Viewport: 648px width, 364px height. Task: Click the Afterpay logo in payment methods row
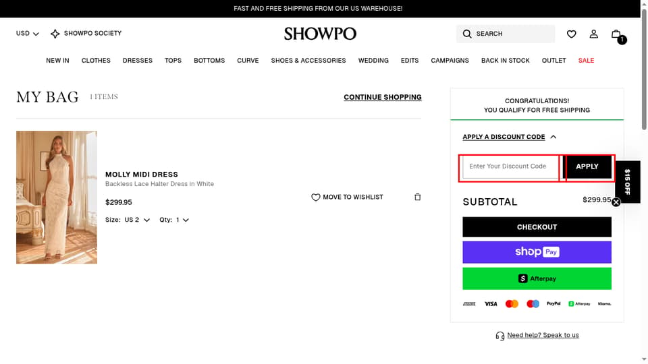point(579,304)
